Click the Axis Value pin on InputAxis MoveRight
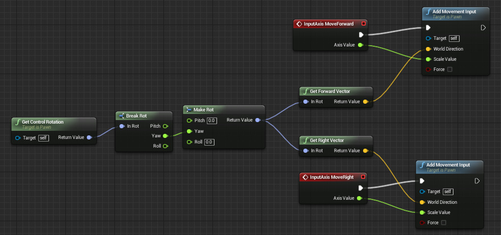Image resolution: width=501 pixels, height=235 pixels. coord(360,198)
